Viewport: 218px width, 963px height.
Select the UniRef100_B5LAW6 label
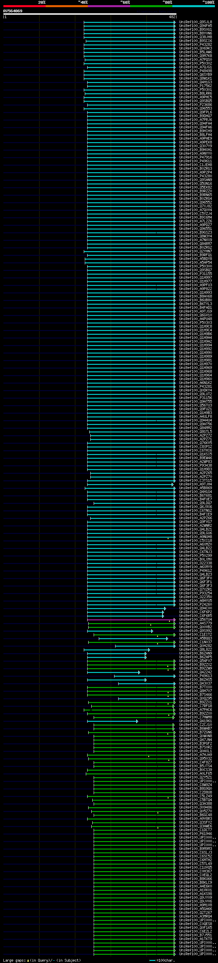point(196,52)
